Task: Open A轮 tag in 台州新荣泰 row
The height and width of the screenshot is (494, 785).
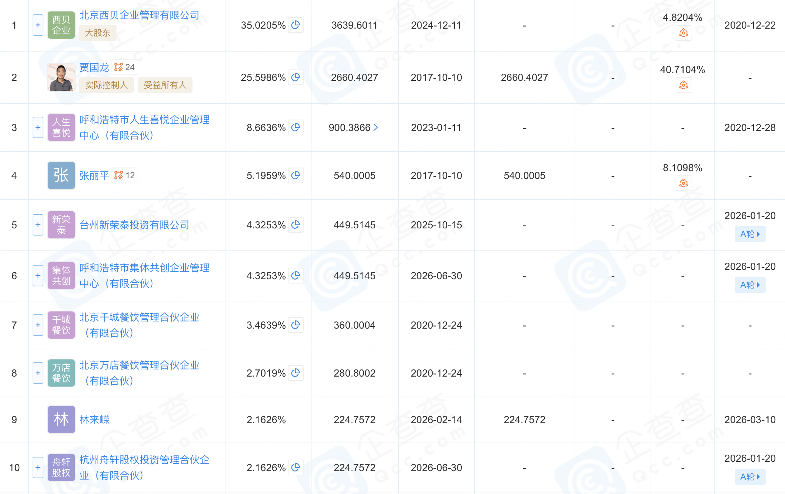Action: [x=750, y=234]
